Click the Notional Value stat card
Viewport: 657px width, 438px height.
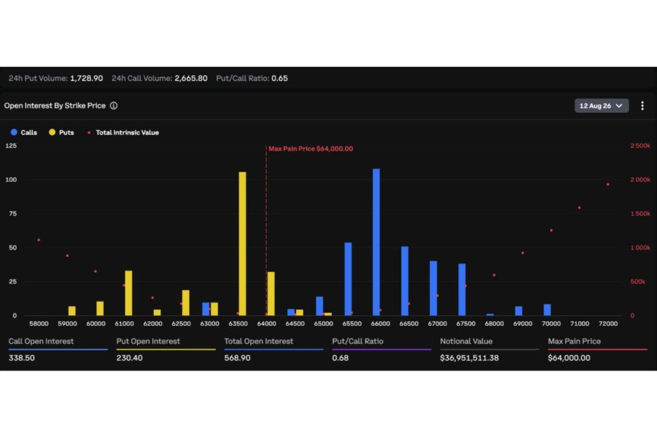pyautogui.click(x=489, y=349)
